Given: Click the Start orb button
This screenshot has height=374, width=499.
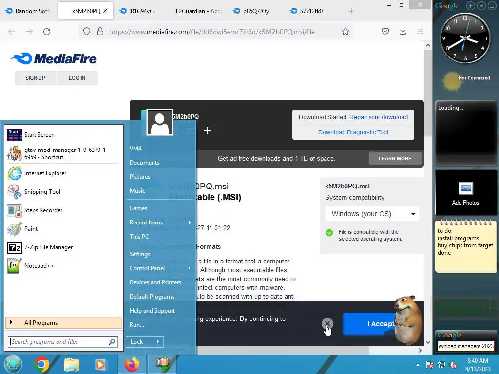Looking at the screenshot, I should tap(13, 364).
